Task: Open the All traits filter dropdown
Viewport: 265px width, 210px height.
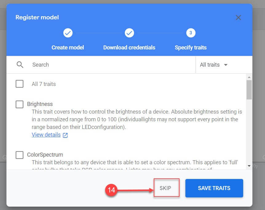Action: pos(214,65)
